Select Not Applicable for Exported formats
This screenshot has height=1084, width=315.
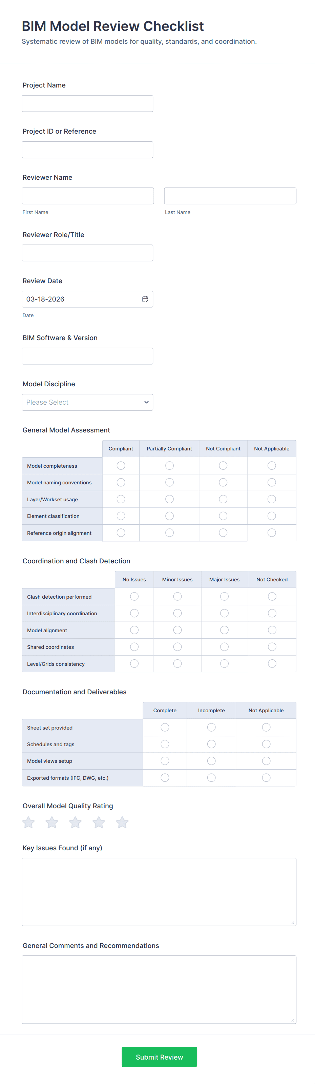tap(266, 778)
